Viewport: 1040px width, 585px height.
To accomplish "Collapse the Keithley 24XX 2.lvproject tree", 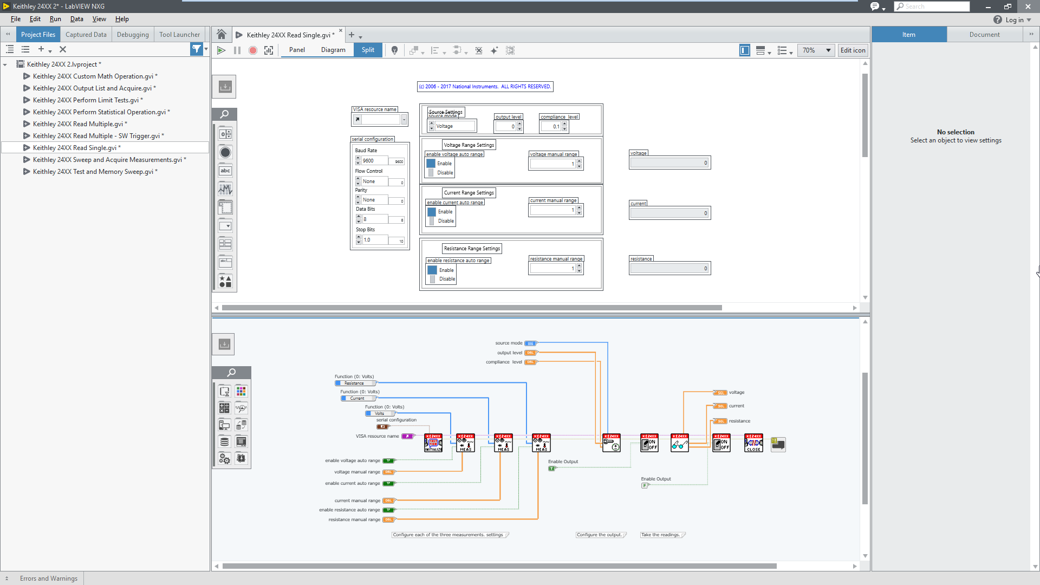I will coord(5,64).
